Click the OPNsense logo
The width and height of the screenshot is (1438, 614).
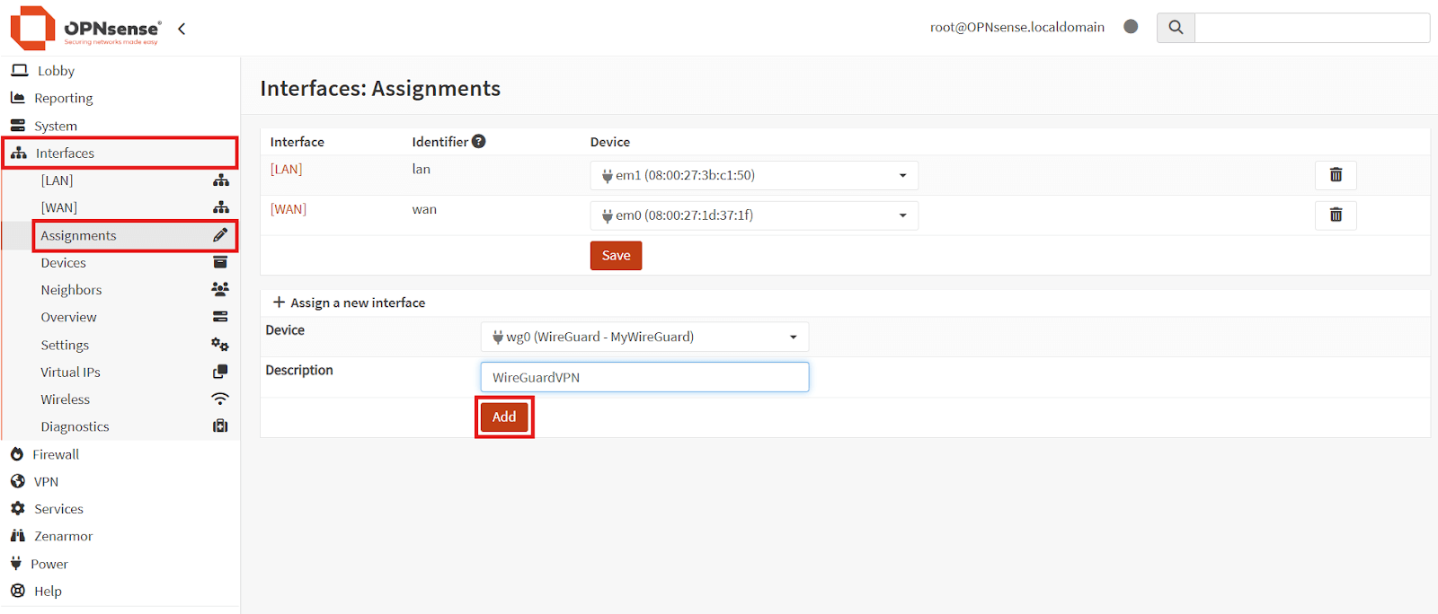85,29
